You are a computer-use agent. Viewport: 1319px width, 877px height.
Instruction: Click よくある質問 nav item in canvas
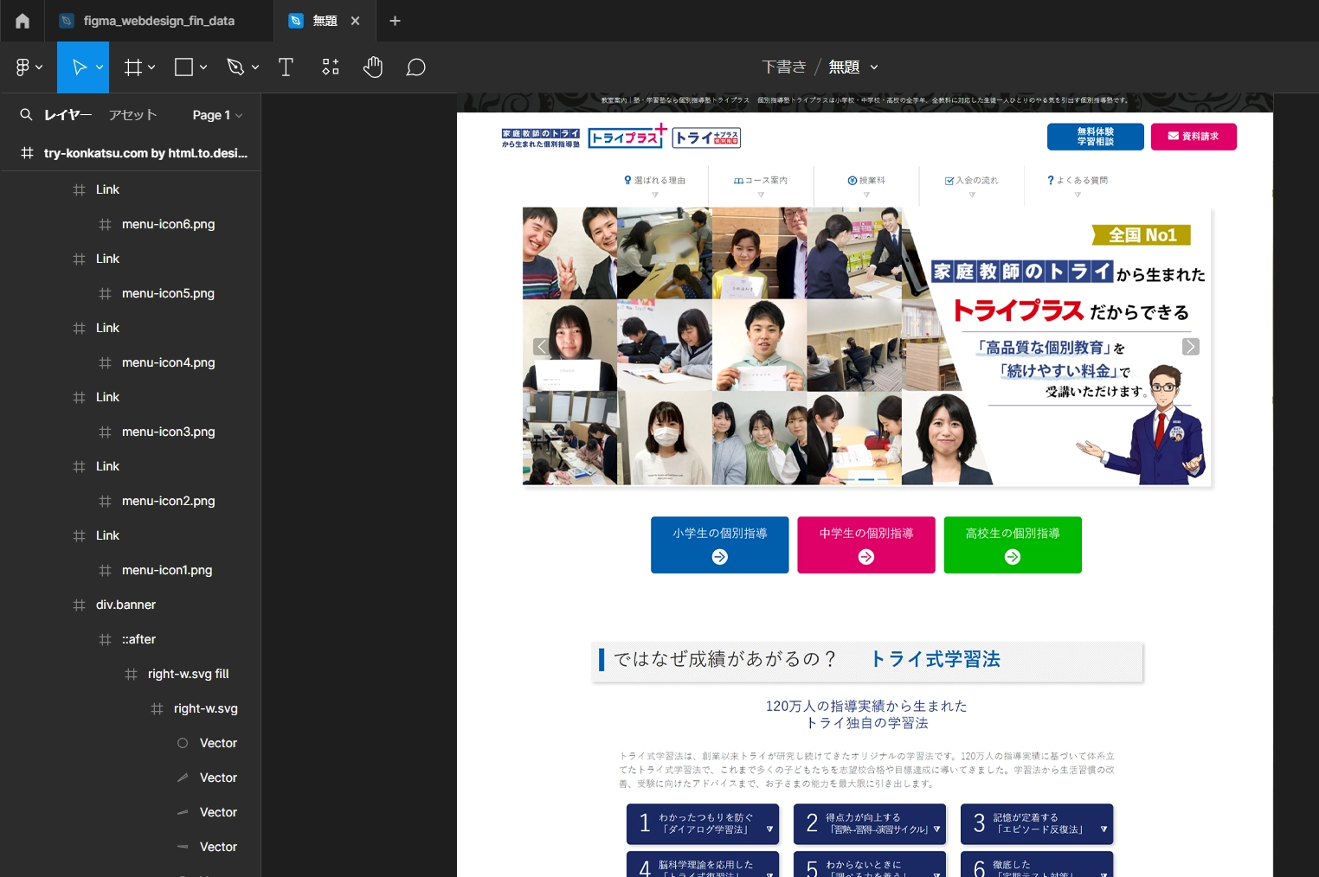1078,181
